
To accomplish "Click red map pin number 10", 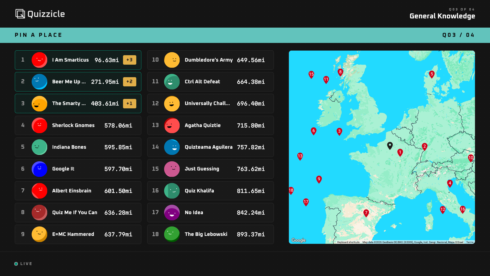I will 471,158.
